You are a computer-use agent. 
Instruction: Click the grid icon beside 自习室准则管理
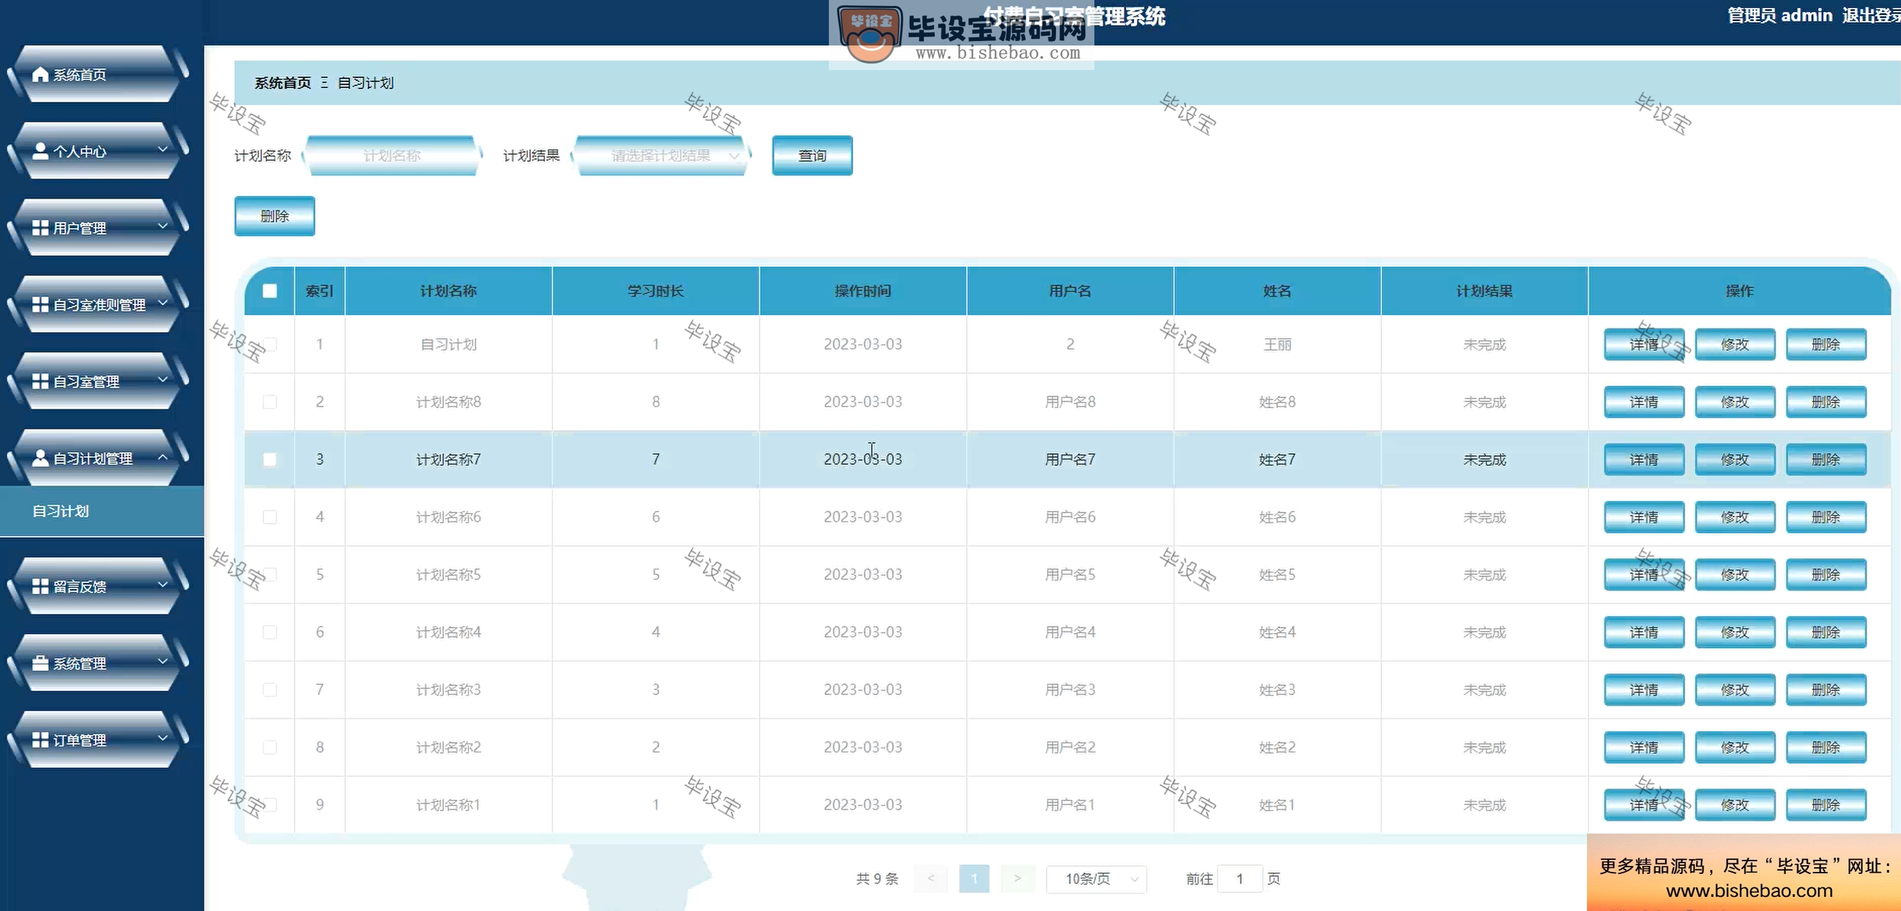pos(40,304)
